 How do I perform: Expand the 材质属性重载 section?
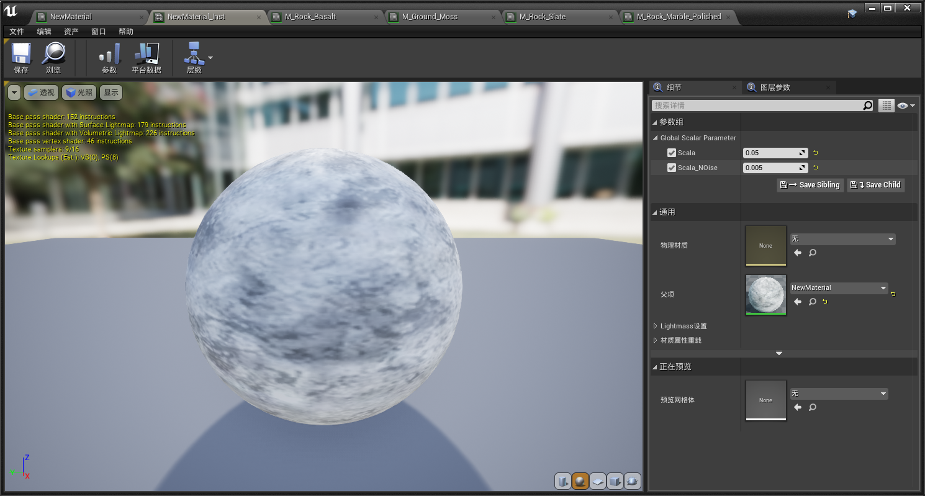(656, 340)
